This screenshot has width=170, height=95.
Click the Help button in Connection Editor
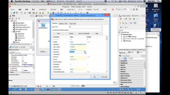pos(97,34)
